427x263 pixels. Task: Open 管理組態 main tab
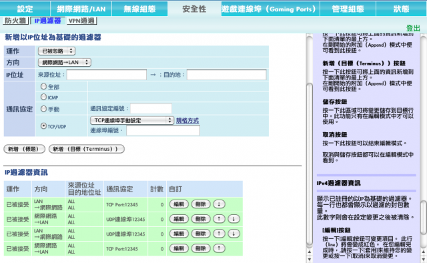tap(348, 9)
